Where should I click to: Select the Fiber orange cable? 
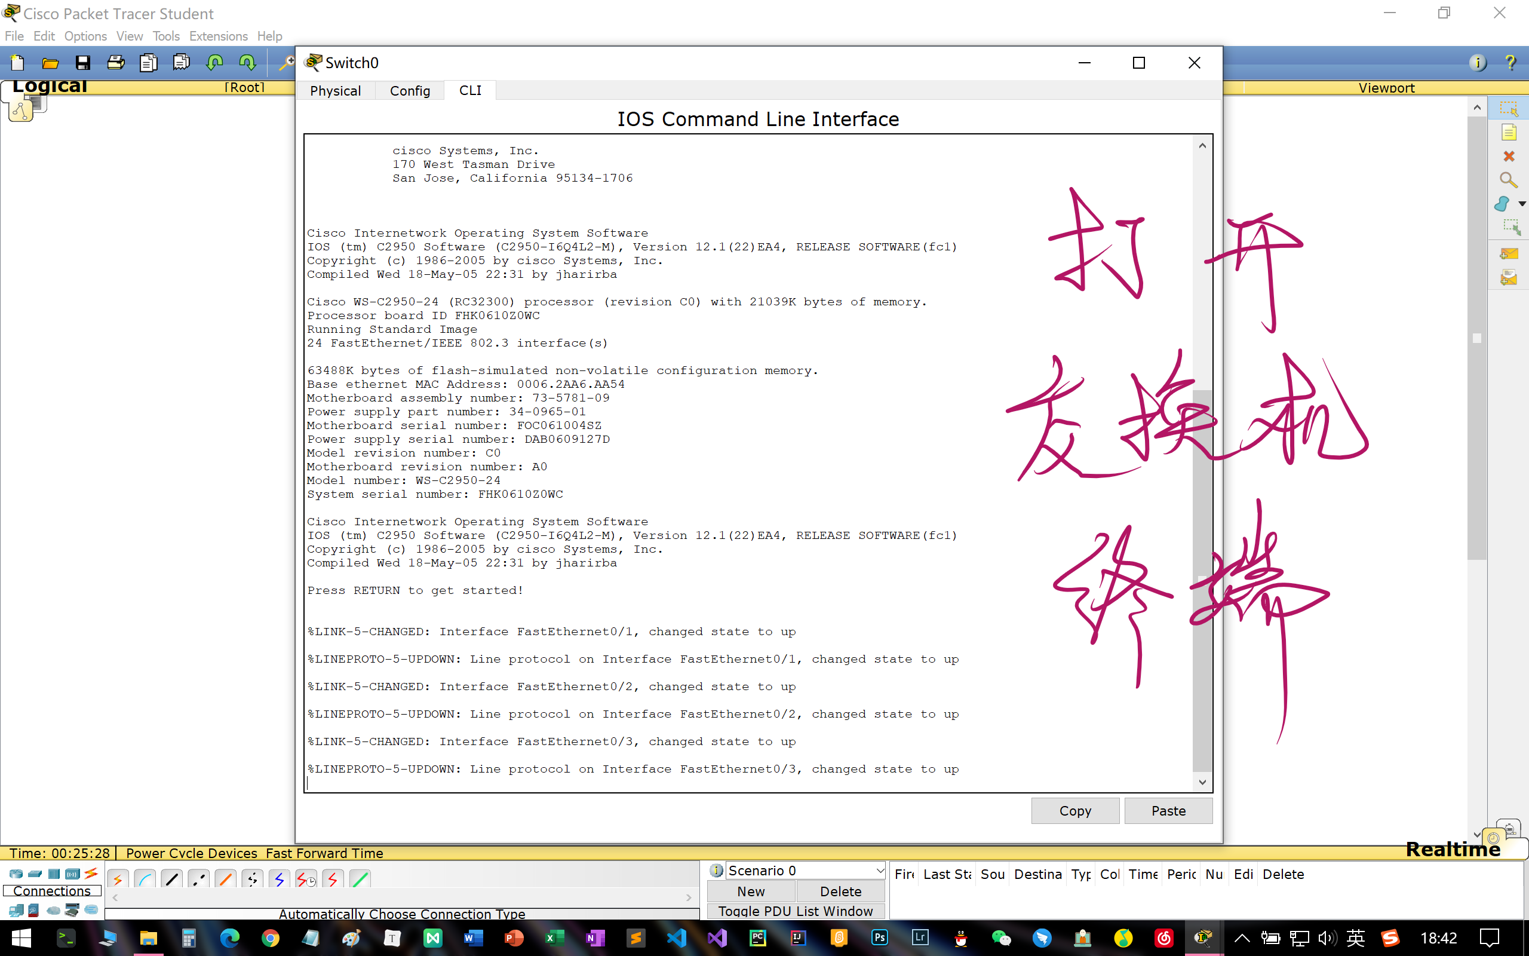(226, 879)
